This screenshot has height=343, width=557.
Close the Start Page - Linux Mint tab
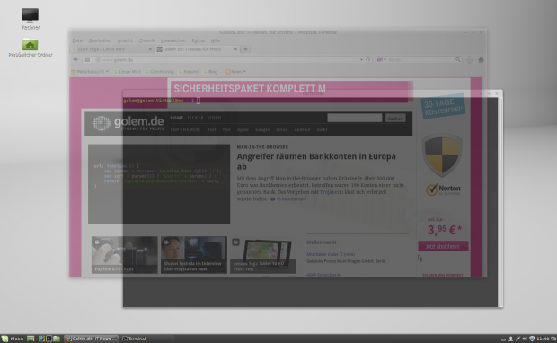(150, 49)
